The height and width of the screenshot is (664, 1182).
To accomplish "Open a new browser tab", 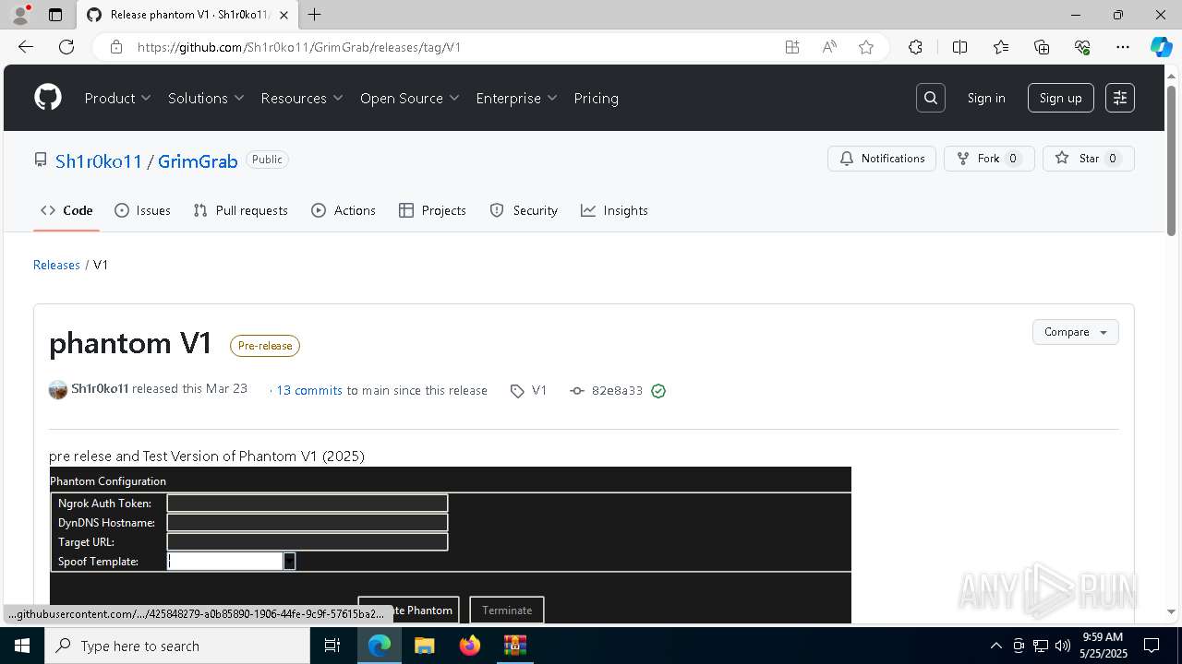I will (315, 15).
